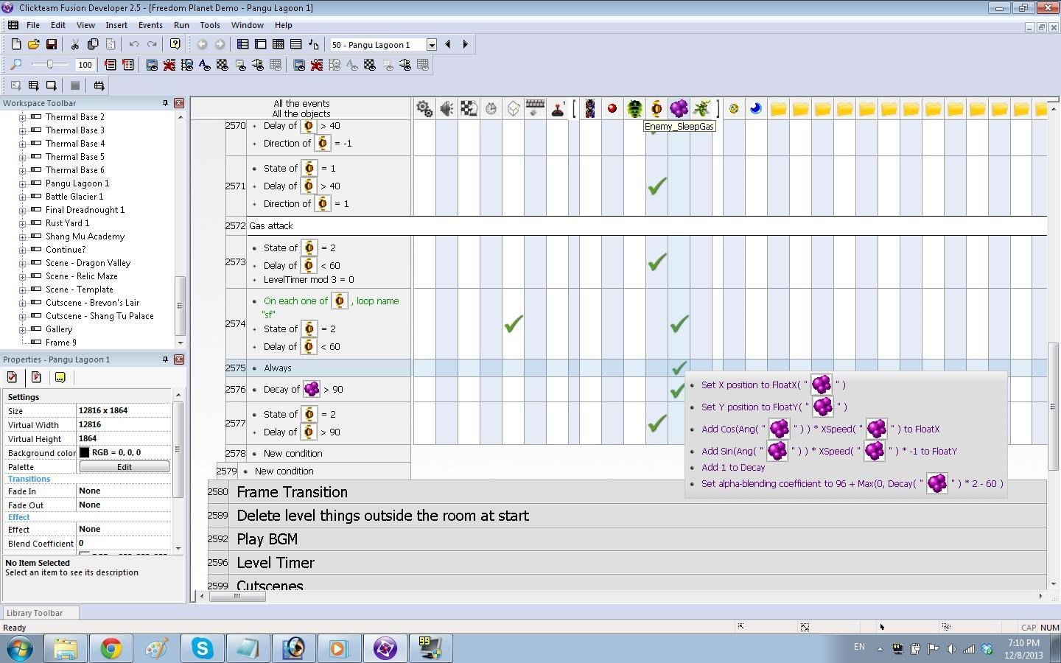The width and height of the screenshot is (1061, 663).
Task: Go to previous frame arrow
Action: (x=447, y=45)
